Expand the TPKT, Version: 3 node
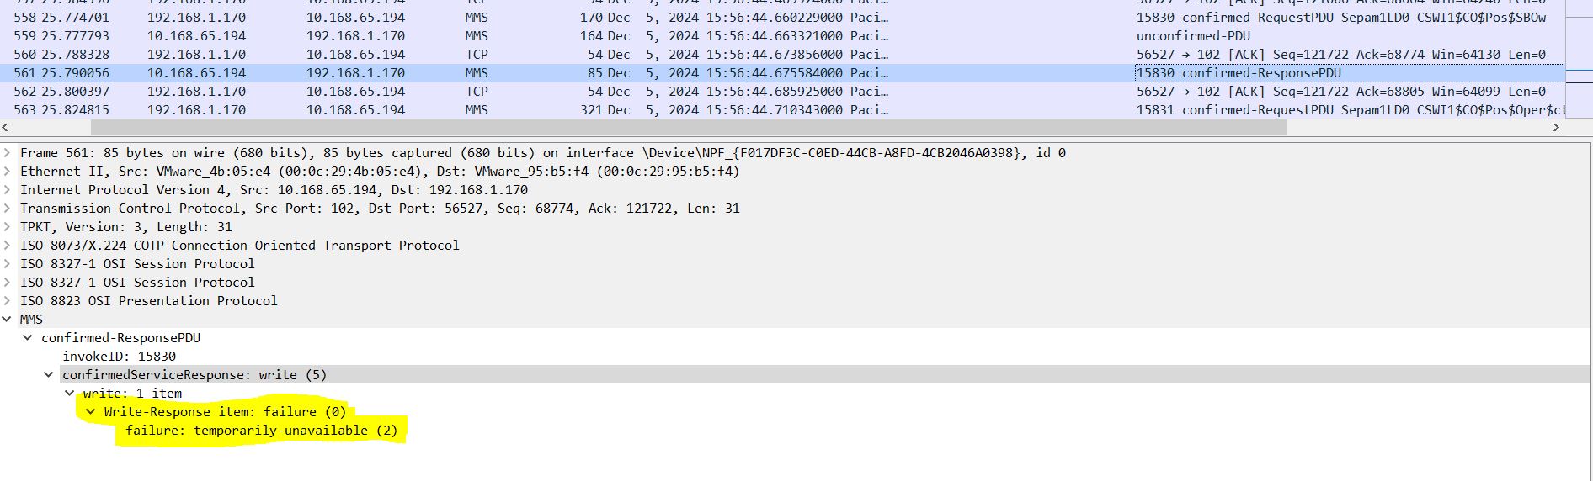1593x481 pixels. click(x=7, y=226)
